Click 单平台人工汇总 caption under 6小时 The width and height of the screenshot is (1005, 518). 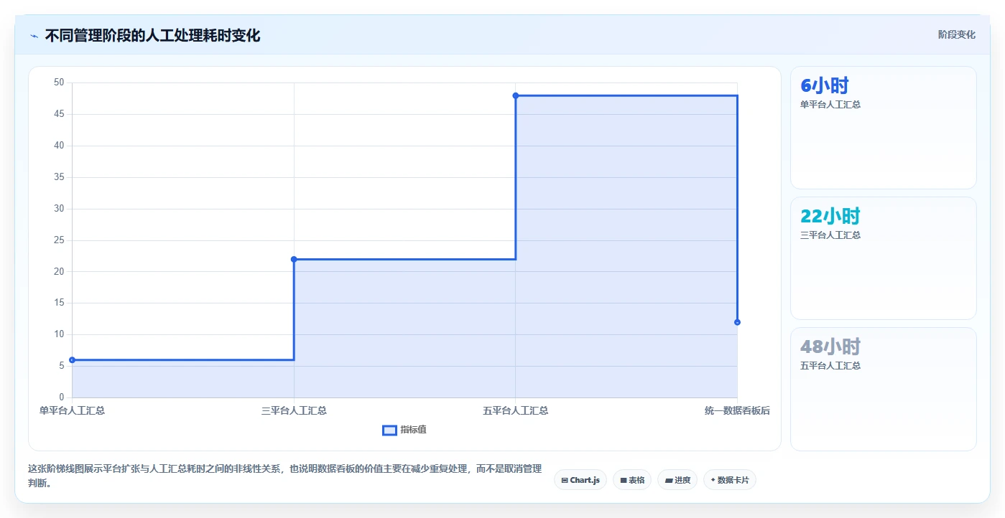[x=830, y=105]
